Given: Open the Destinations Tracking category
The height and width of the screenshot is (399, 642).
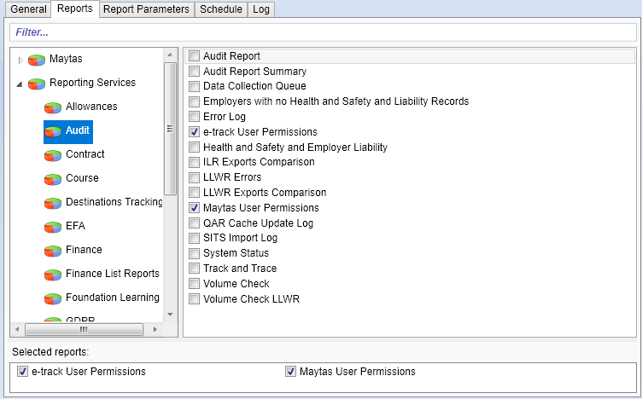Looking at the screenshot, I should pyautogui.click(x=114, y=202).
